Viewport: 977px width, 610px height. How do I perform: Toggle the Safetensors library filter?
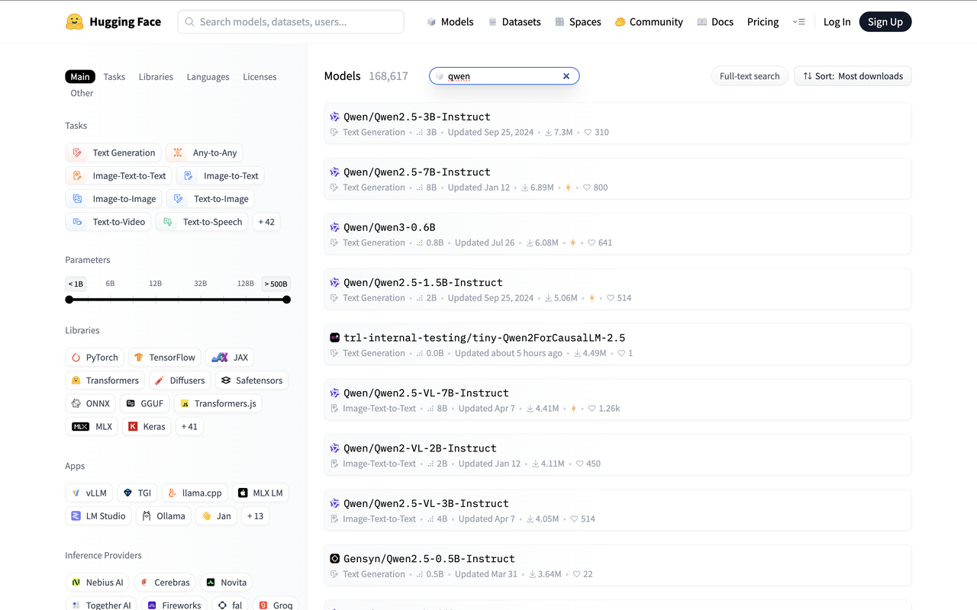pyautogui.click(x=251, y=380)
